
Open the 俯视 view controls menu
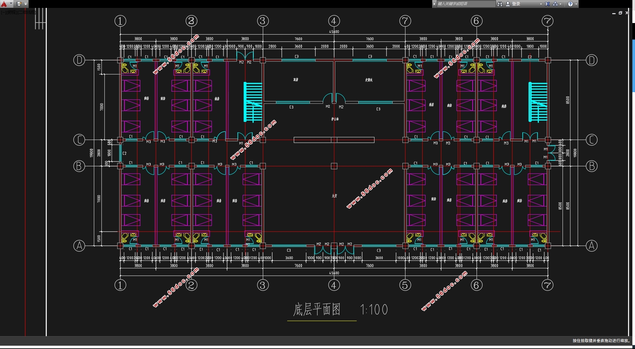coord(11,13)
